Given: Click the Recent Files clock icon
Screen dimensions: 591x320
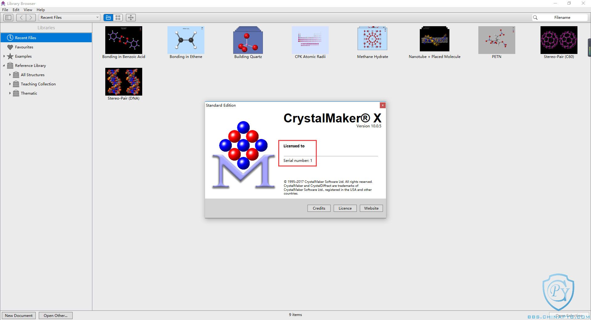Looking at the screenshot, I should [x=10, y=38].
